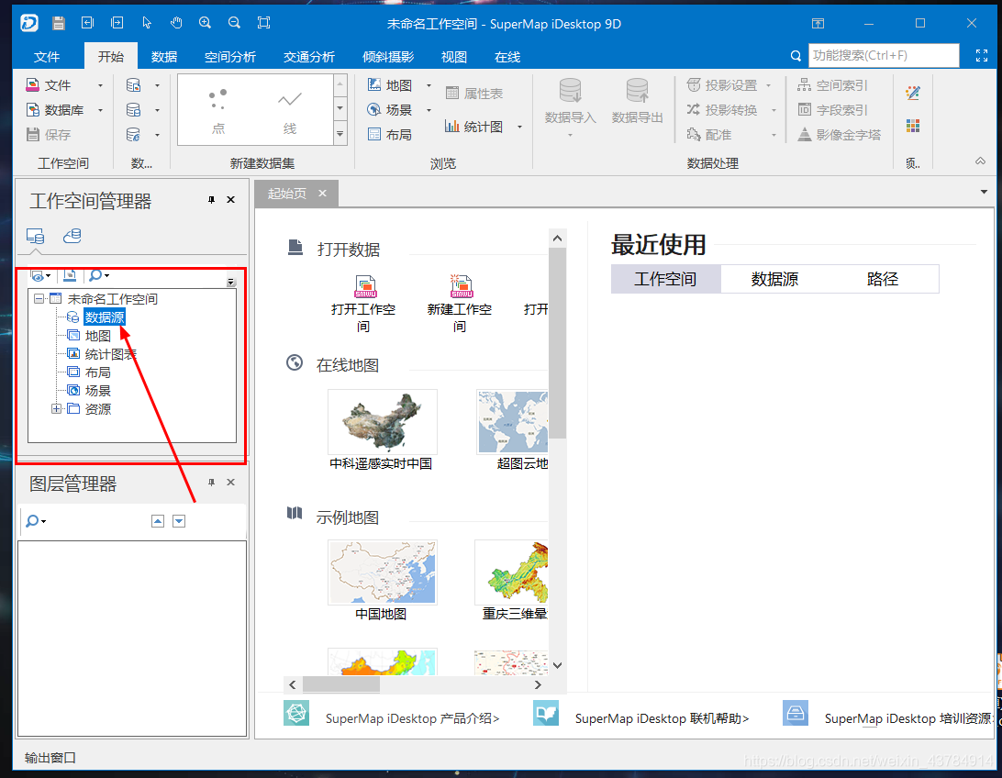Click the 影像金字塔 button

pyautogui.click(x=839, y=134)
